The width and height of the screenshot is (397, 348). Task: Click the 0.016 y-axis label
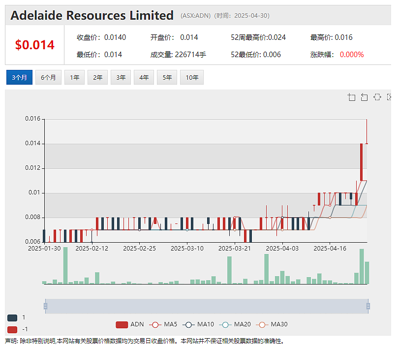[x=32, y=119]
